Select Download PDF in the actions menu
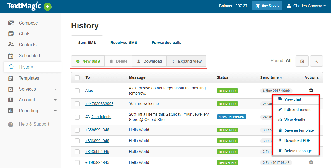Image resolution: width=331 pixels, height=168 pixels. (295, 141)
